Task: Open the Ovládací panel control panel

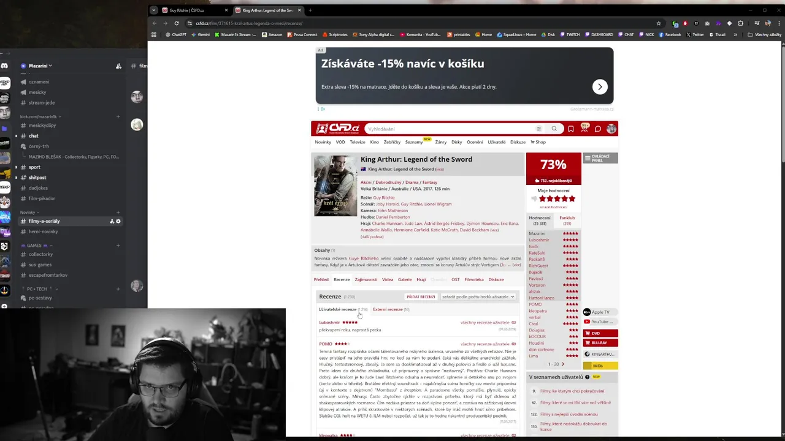Action: [600, 158]
